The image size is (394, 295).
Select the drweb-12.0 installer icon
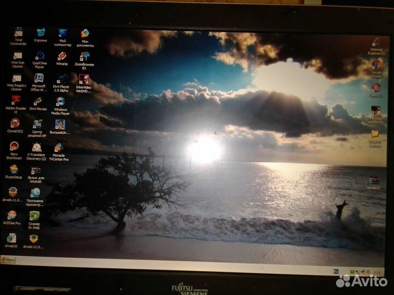coord(33,241)
